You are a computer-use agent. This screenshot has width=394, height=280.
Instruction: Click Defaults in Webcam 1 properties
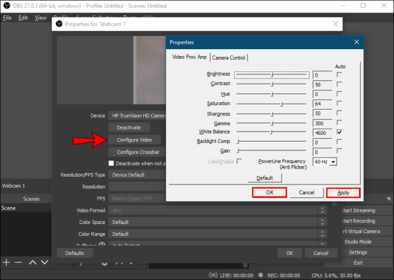pyautogui.click(x=75, y=253)
